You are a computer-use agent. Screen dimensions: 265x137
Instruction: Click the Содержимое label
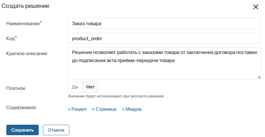point(21,108)
